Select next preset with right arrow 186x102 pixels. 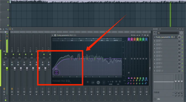coord(139,35)
